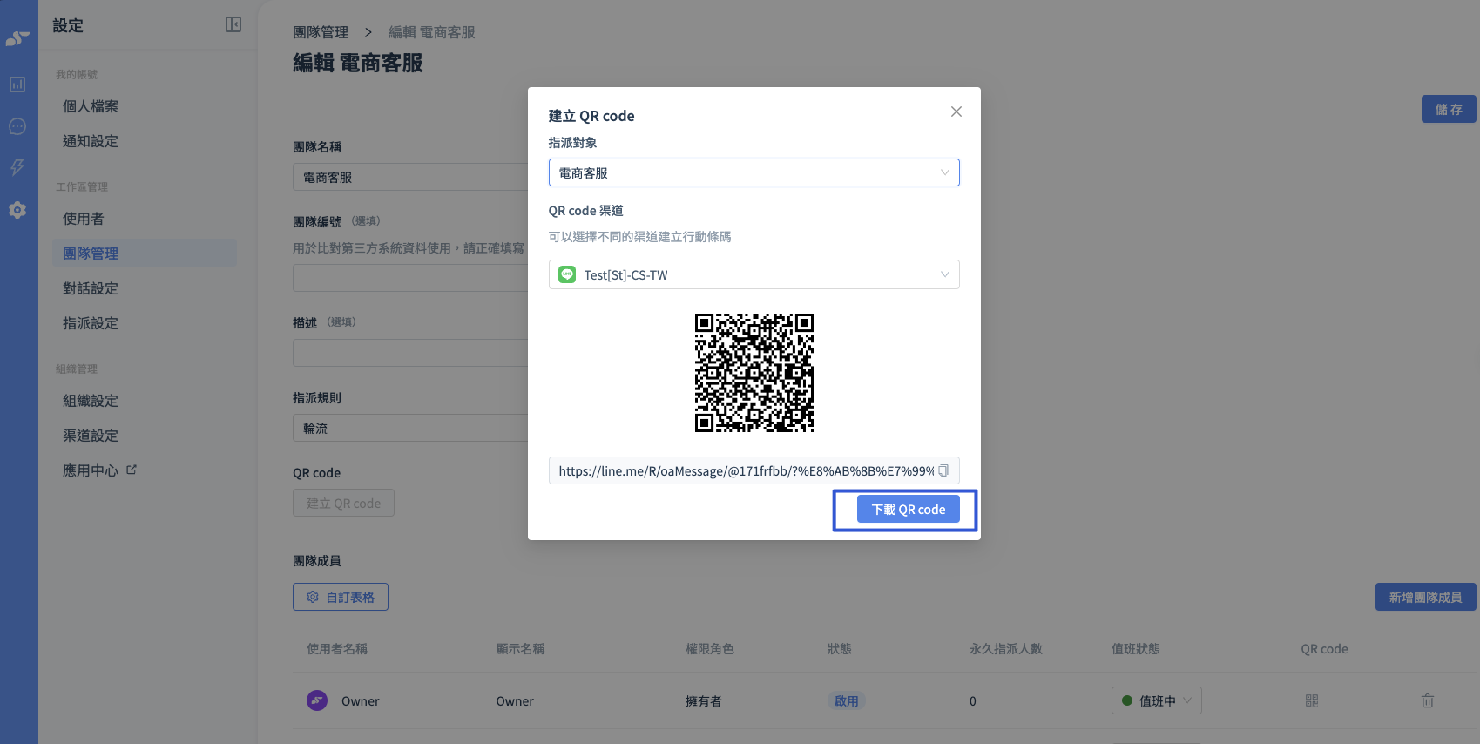This screenshot has height=744, width=1480.
Task: Click the line.me URL field
Action: pos(754,470)
